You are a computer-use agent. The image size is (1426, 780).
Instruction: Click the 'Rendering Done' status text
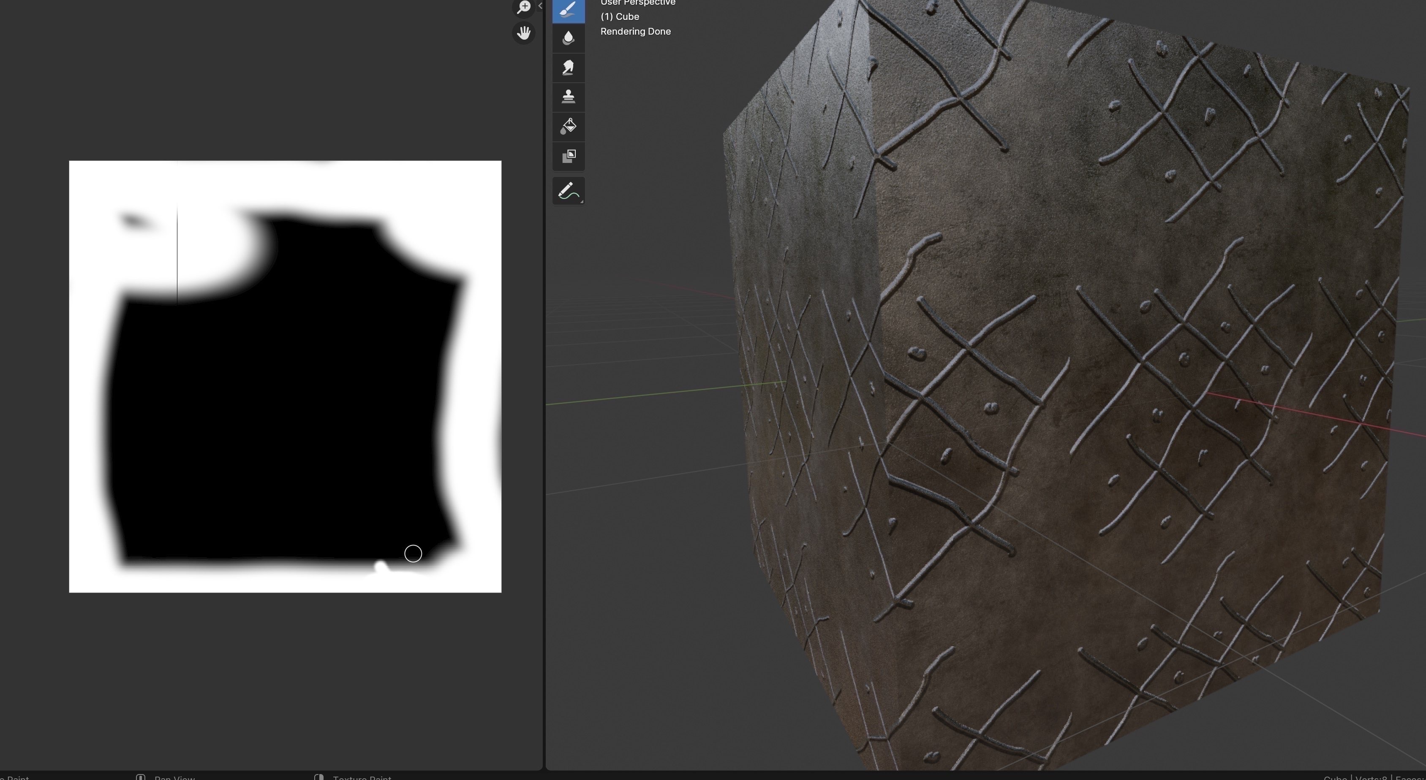click(x=636, y=32)
